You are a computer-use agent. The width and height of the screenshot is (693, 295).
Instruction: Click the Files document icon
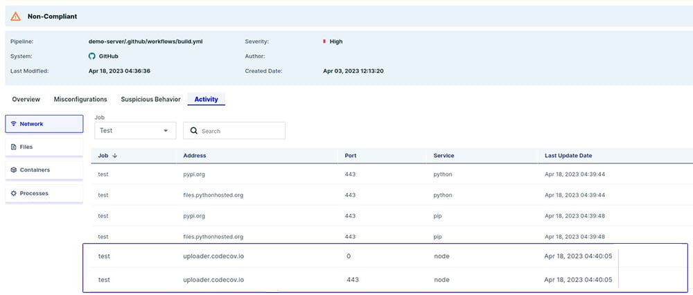tap(14, 147)
